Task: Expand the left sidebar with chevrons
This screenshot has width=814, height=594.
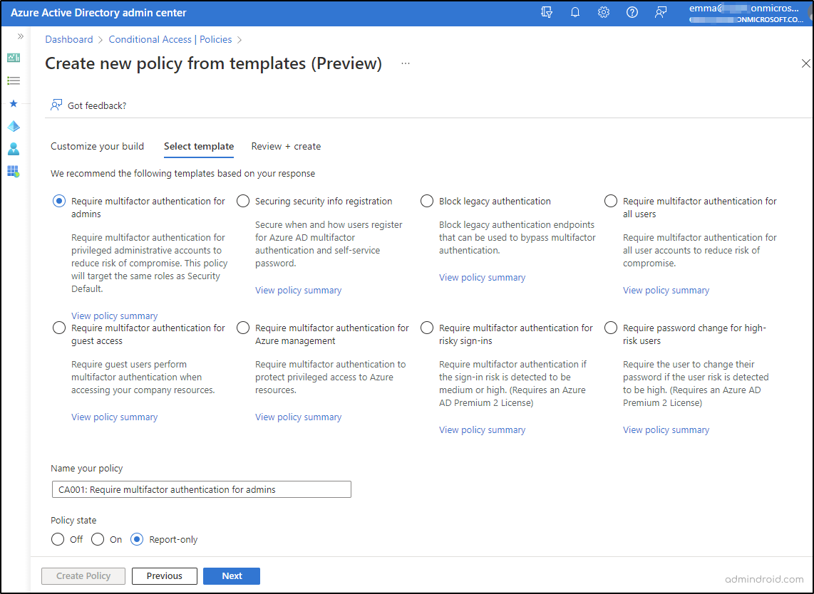Action: pos(21,36)
